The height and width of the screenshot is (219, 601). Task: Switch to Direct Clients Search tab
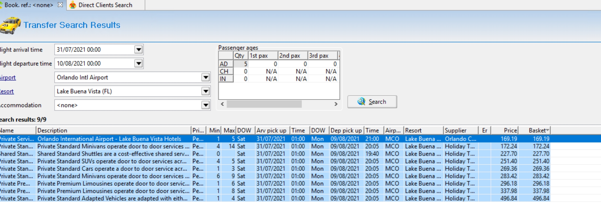point(105,5)
